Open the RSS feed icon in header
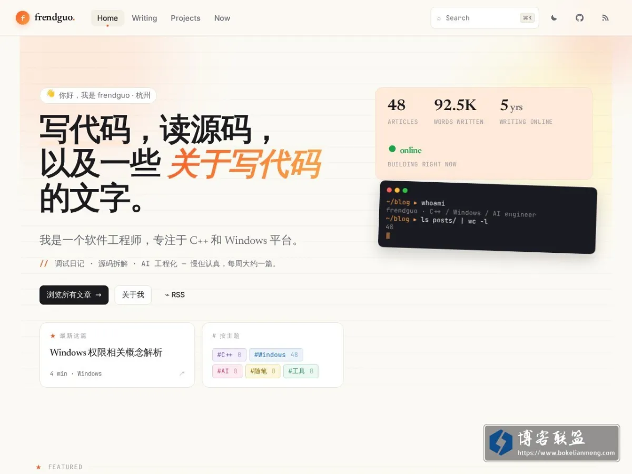Viewport: 632px width, 474px height. click(605, 18)
